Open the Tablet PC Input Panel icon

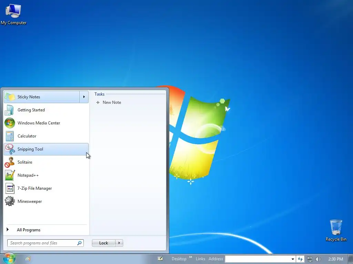(160, 258)
